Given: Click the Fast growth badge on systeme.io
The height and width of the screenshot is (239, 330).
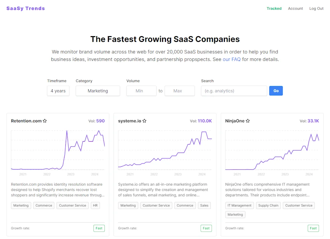Looking at the screenshot, I should click(206, 228).
